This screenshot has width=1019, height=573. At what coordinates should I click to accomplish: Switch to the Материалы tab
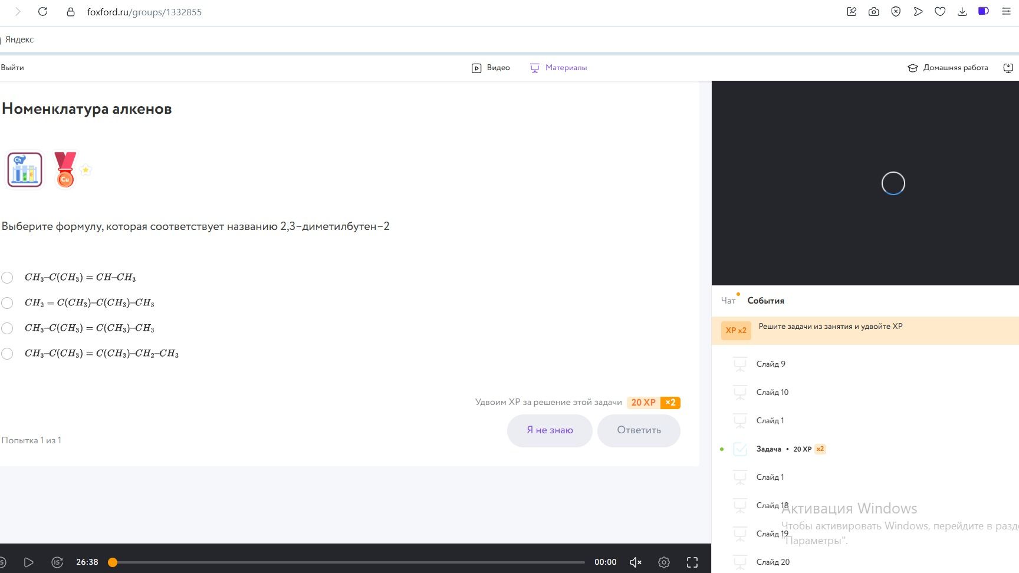[558, 68]
